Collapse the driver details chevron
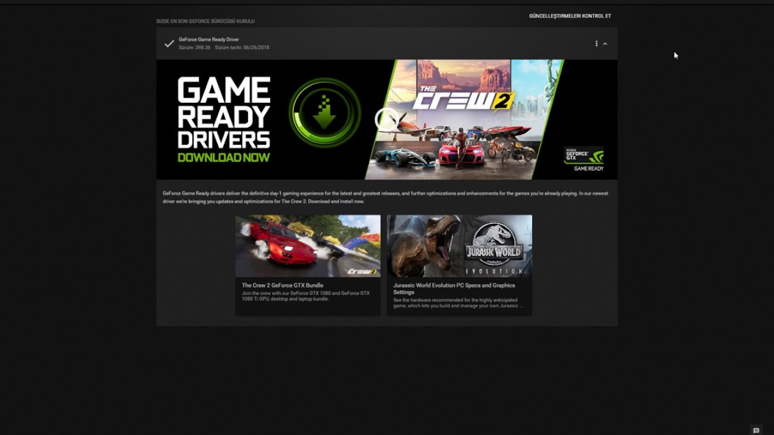The image size is (774, 435). tap(605, 43)
